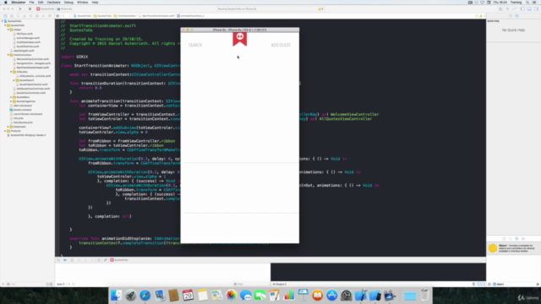Stop the running app in Xcode
541x304 pixels.
pyautogui.click(x=30, y=9)
